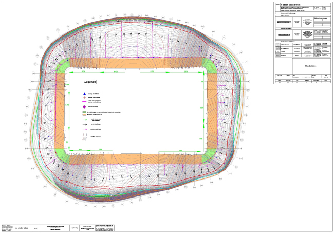Click the bottom-left green corner roof panel

(x=61, y=154)
